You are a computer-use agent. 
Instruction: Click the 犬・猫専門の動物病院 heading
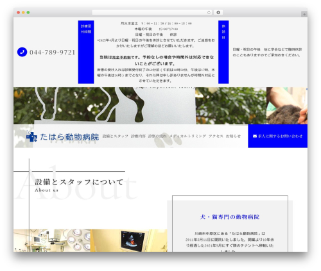tap(230, 217)
